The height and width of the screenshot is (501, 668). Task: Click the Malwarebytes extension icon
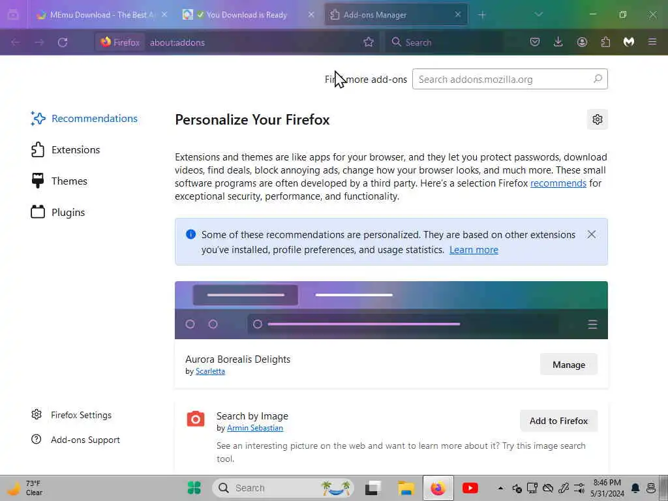click(x=629, y=42)
